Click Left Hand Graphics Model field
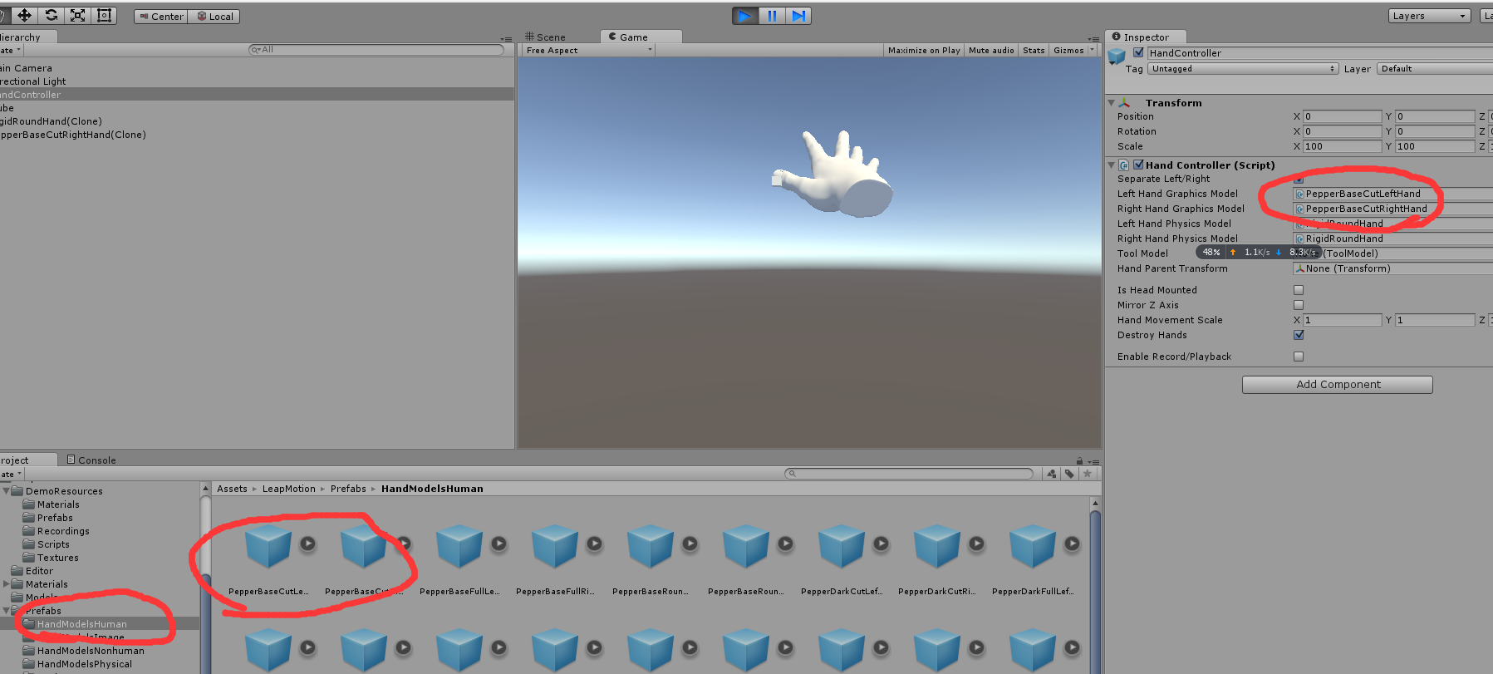 click(x=1392, y=194)
